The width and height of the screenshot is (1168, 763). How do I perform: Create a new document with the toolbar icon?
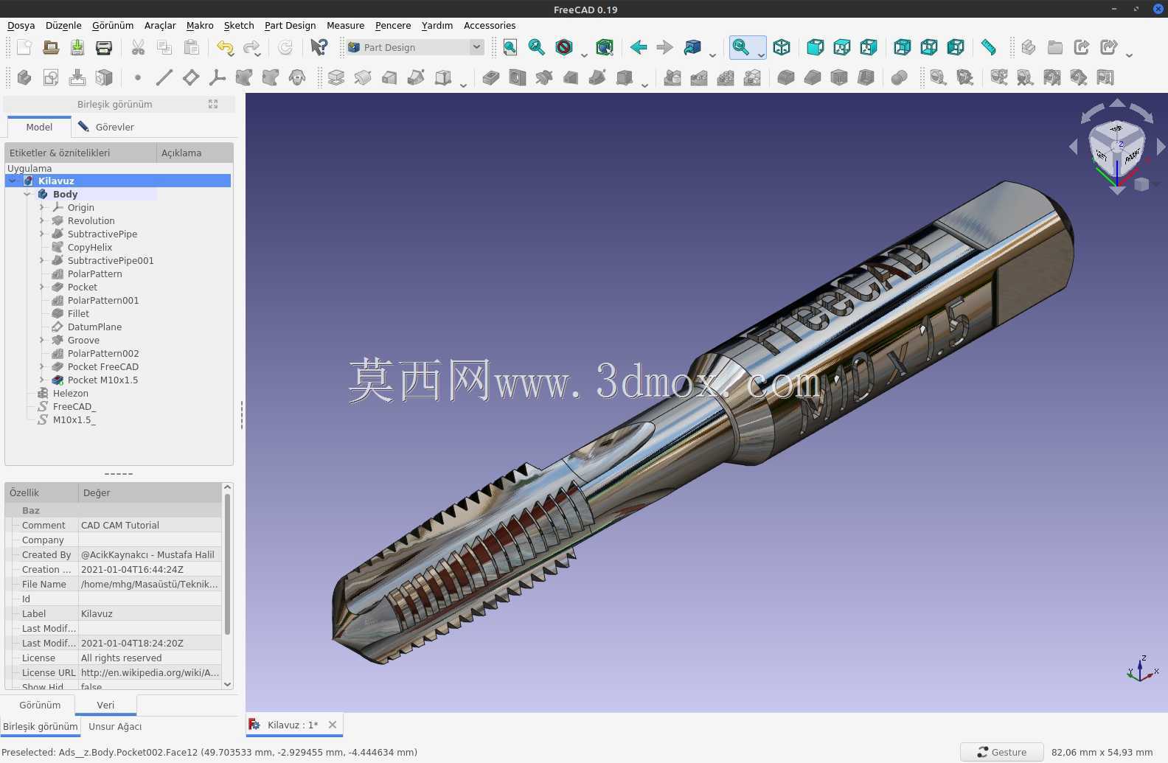(24, 47)
